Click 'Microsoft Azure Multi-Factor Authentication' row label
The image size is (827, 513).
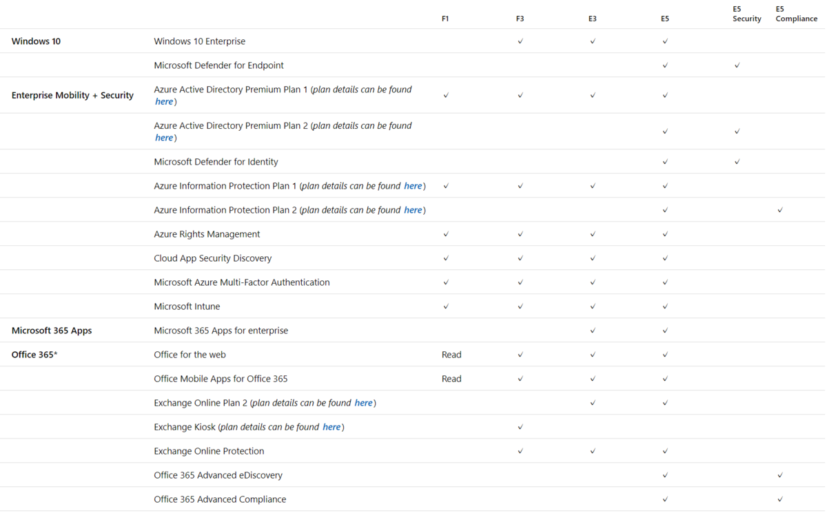(x=242, y=282)
